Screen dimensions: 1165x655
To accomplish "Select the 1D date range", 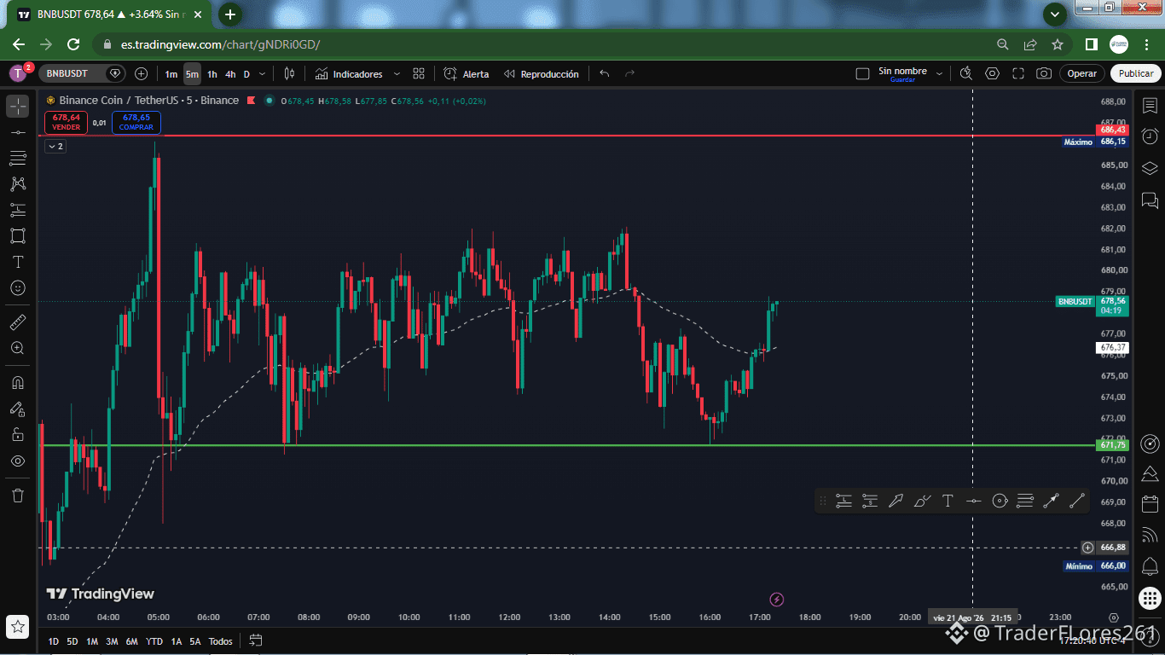I will point(54,641).
